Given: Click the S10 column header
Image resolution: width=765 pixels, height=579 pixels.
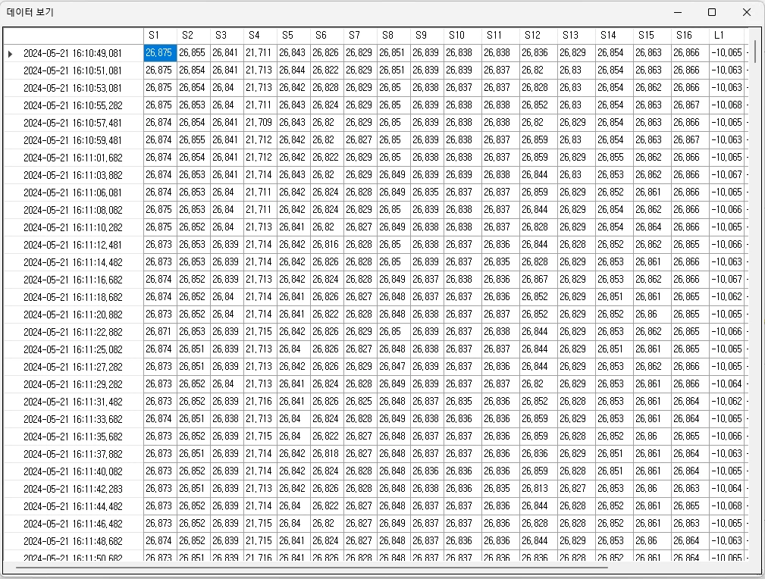Looking at the screenshot, I should [x=462, y=36].
